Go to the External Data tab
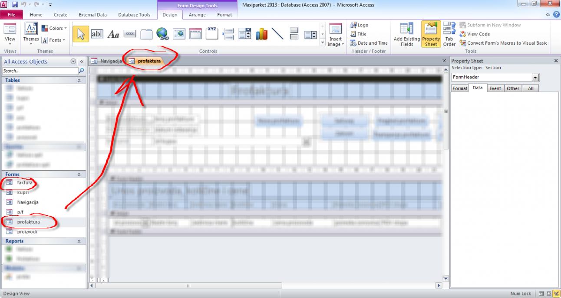Viewport: 561px width, 298px height. [93, 15]
